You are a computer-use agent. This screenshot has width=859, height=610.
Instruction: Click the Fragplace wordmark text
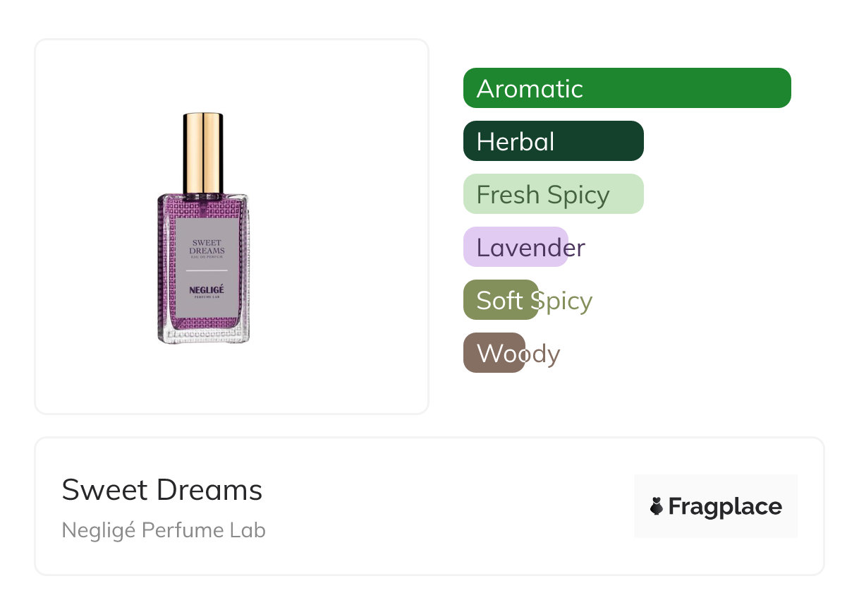pyautogui.click(x=725, y=506)
